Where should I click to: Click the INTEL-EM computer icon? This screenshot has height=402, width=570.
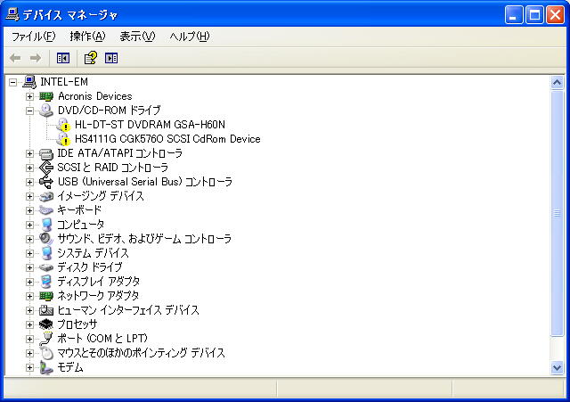click(29, 82)
